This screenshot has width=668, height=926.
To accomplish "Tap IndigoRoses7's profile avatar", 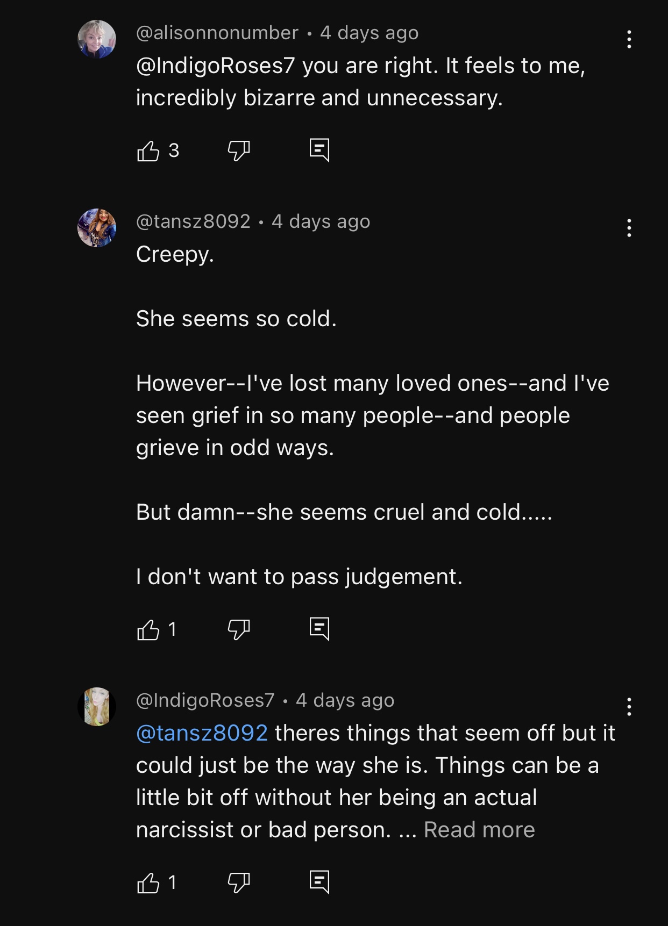I will [97, 707].
